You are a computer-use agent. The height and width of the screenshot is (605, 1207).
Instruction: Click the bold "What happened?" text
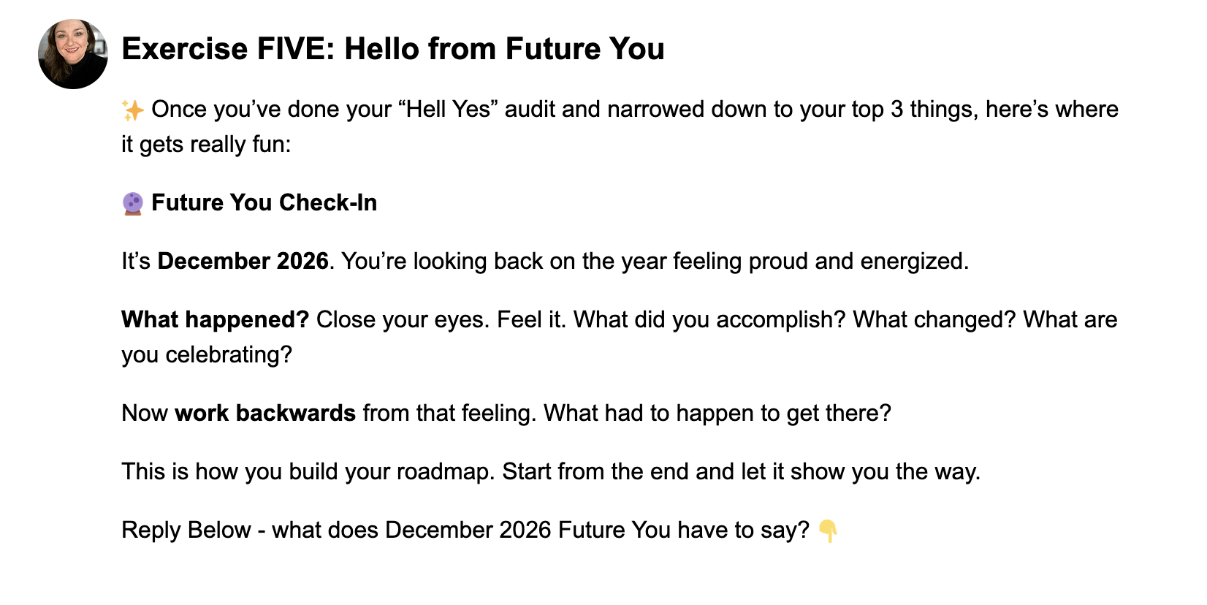pyautogui.click(x=216, y=319)
